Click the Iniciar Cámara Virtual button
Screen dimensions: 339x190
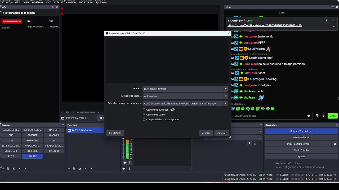[x=298, y=144]
